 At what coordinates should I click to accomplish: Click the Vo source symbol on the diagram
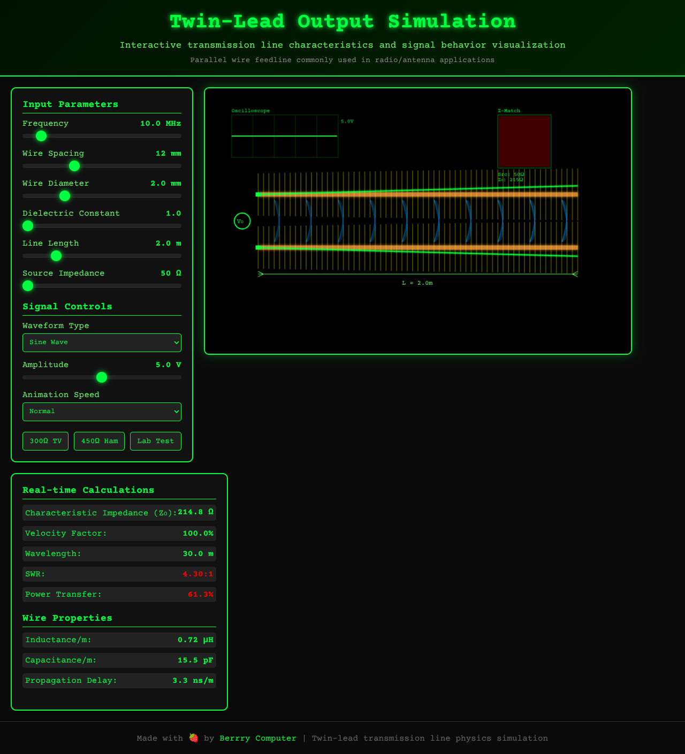[x=242, y=220]
